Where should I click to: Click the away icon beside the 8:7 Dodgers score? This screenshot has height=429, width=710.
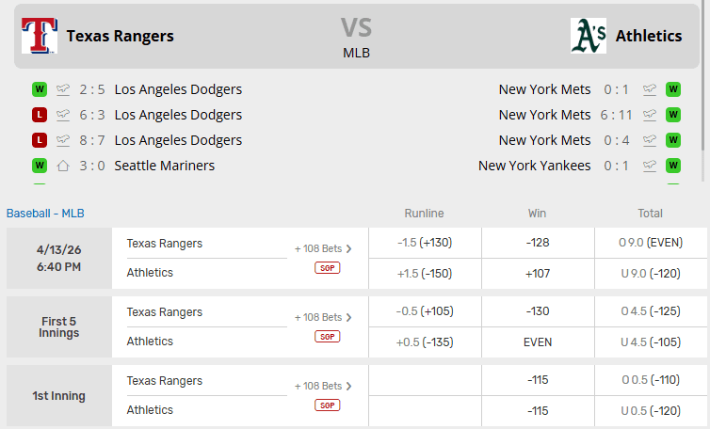point(64,140)
